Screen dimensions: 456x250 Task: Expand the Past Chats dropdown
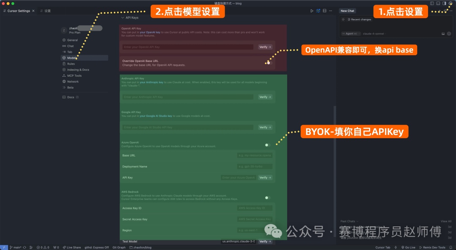click(349, 221)
